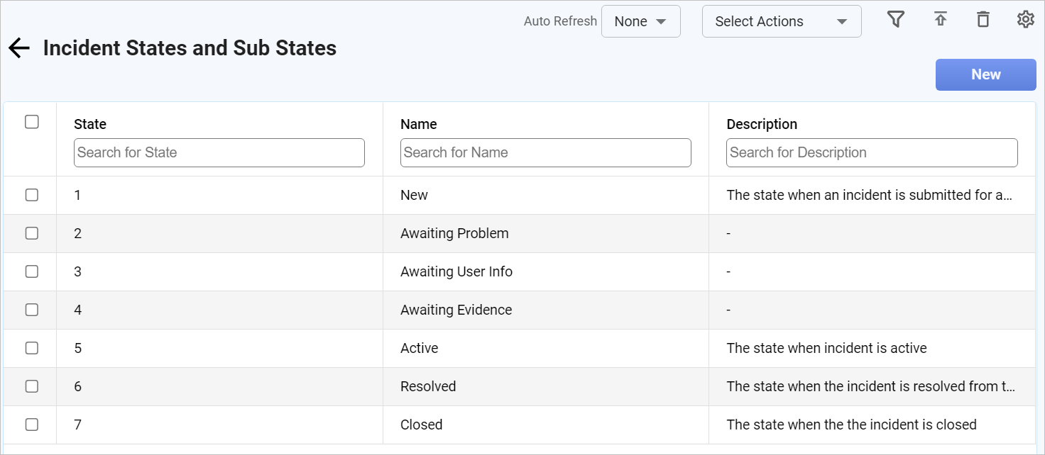Open the Select Actions dropdown
Viewport: 1045px width, 455px height.
pos(781,21)
